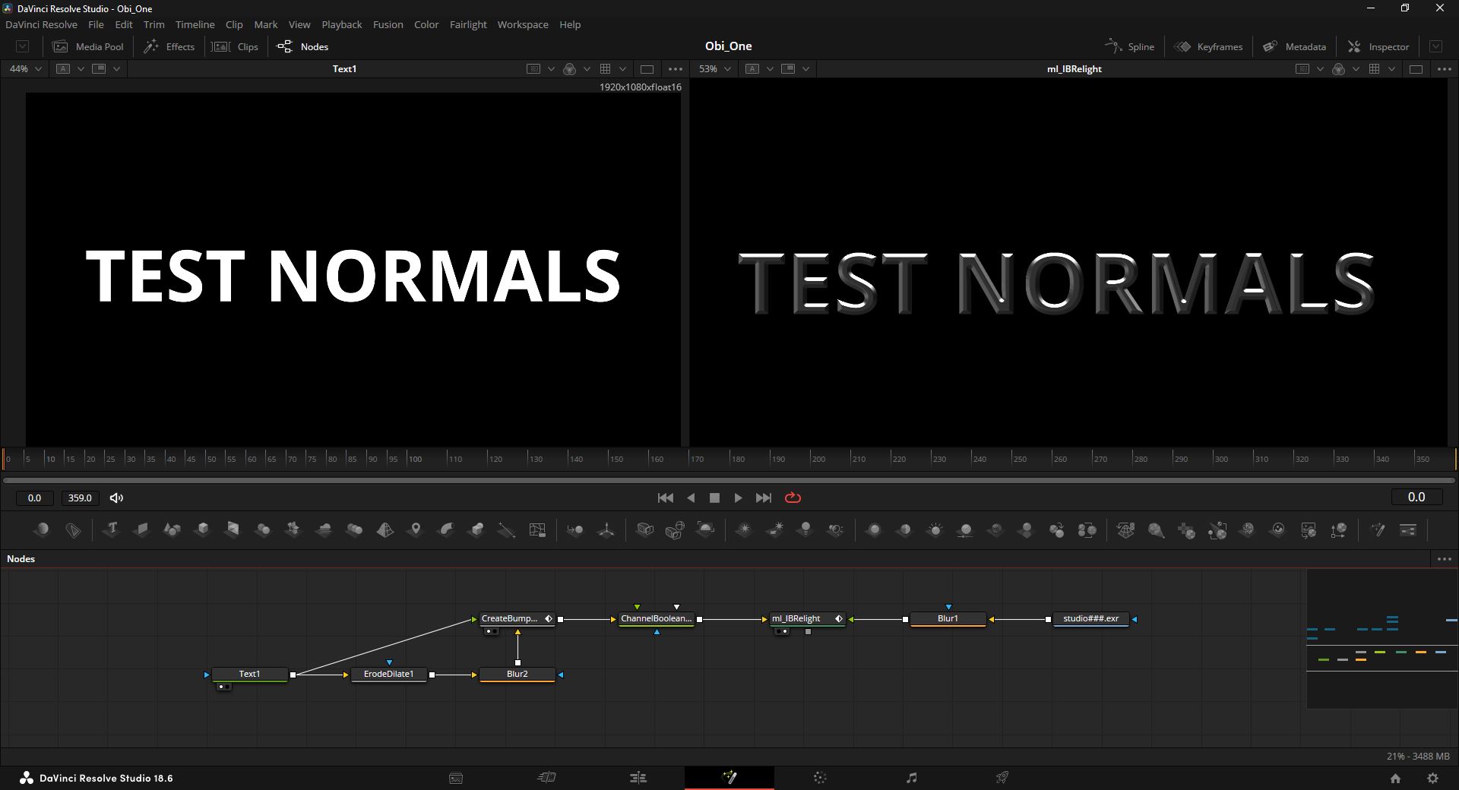Open Project Settings gear icon
This screenshot has height=790, width=1459.
(1432, 778)
